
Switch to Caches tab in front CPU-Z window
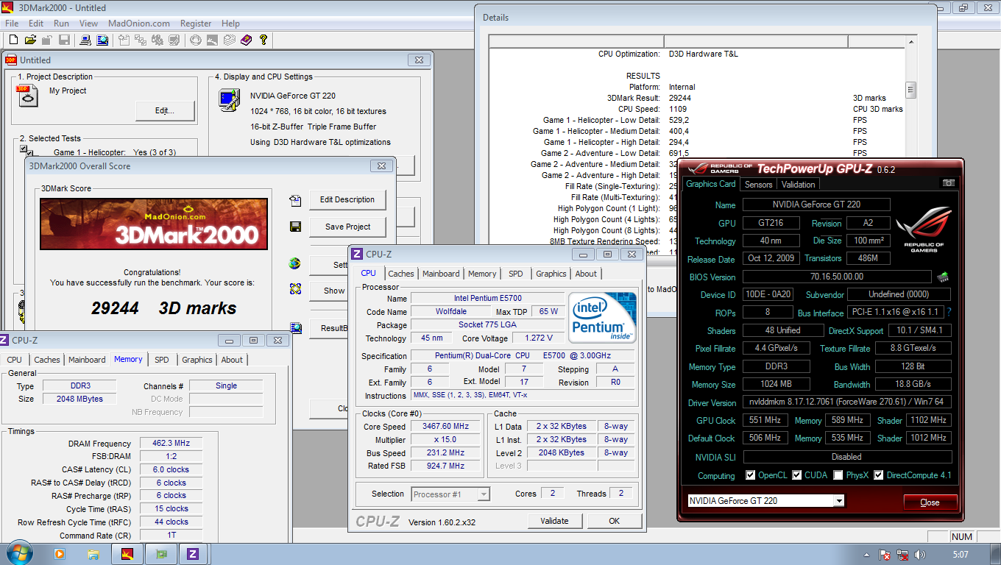[401, 274]
